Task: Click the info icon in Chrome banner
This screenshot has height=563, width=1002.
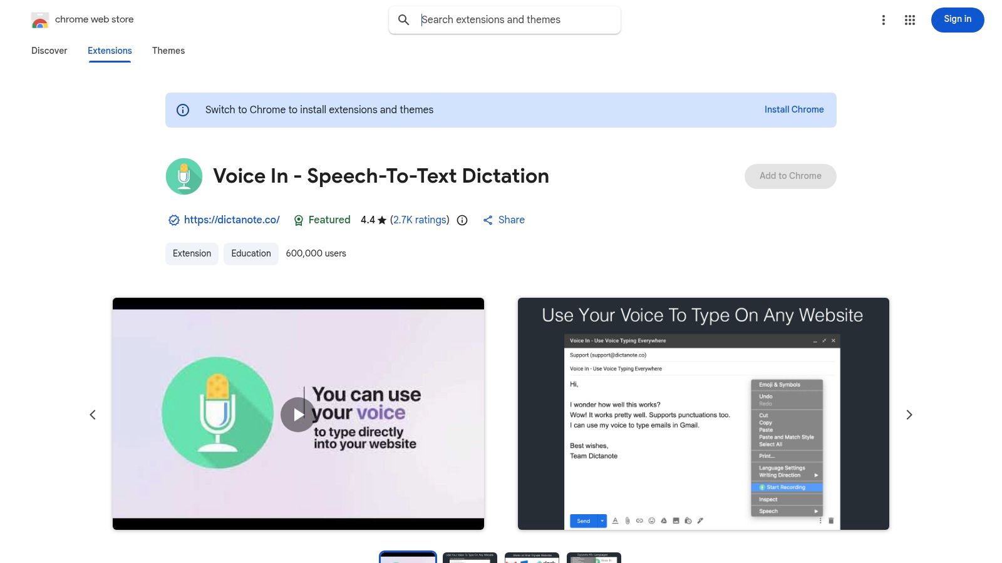Action: (x=183, y=110)
